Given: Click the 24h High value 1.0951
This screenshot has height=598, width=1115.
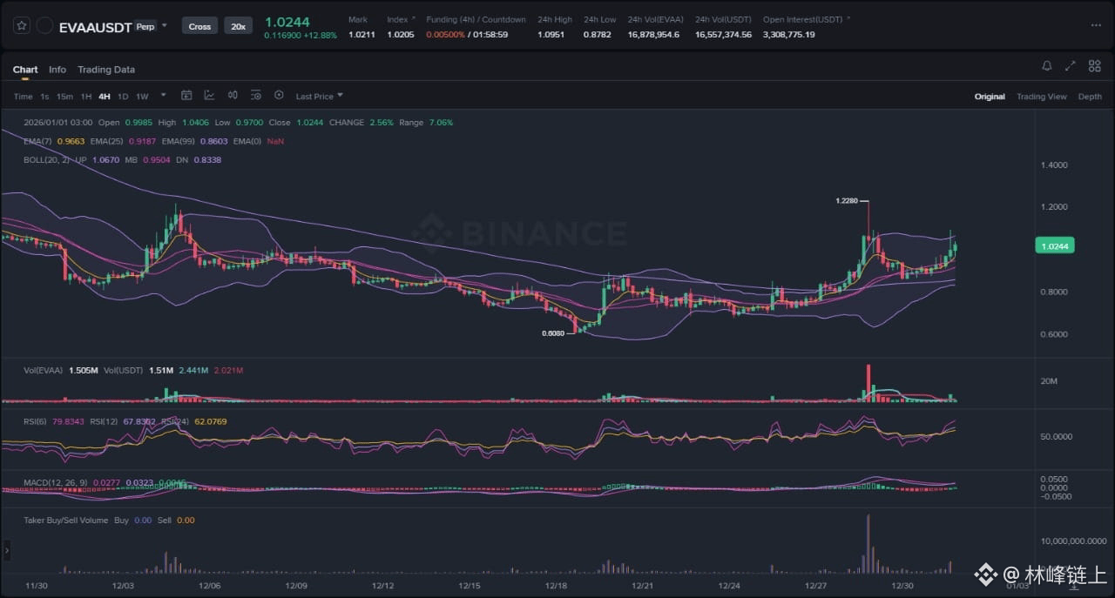Looking at the screenshot, I should [551, 35].
